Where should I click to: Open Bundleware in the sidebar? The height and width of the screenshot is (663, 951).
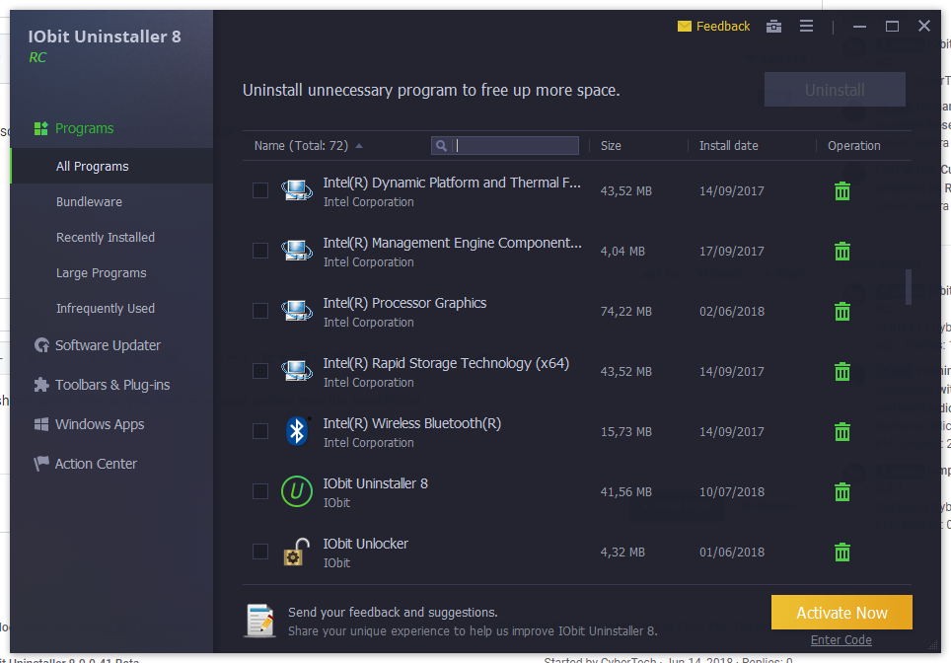(89, 202)
